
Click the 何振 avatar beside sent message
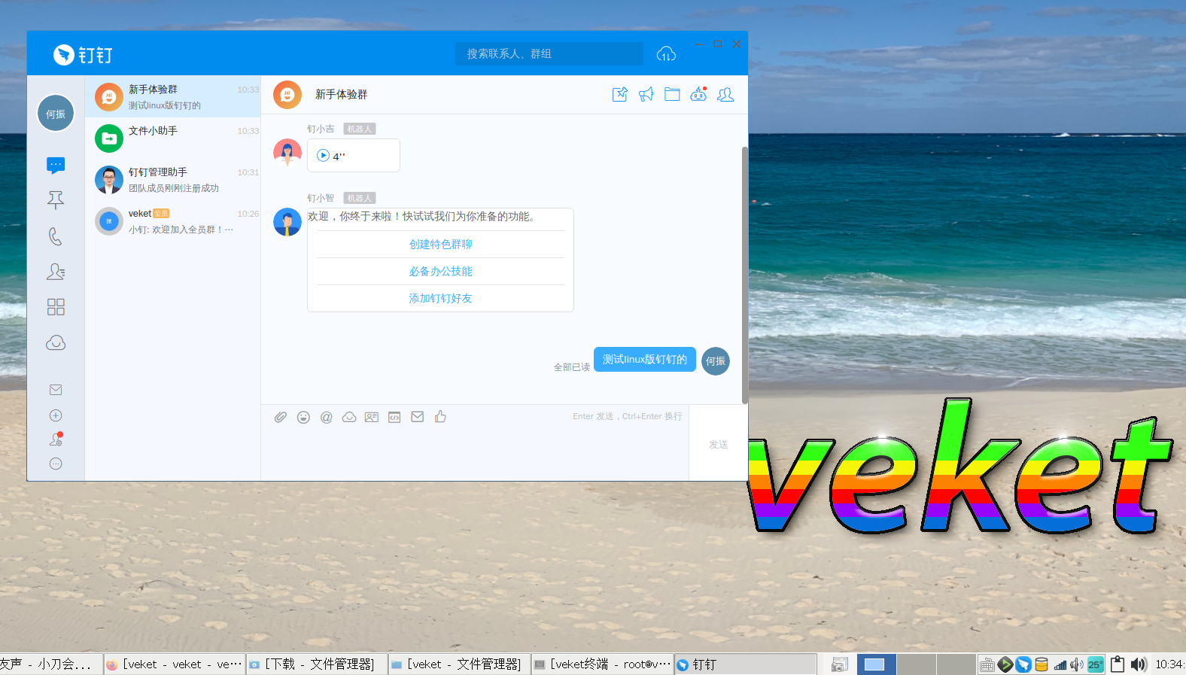(x=716, y=361)
